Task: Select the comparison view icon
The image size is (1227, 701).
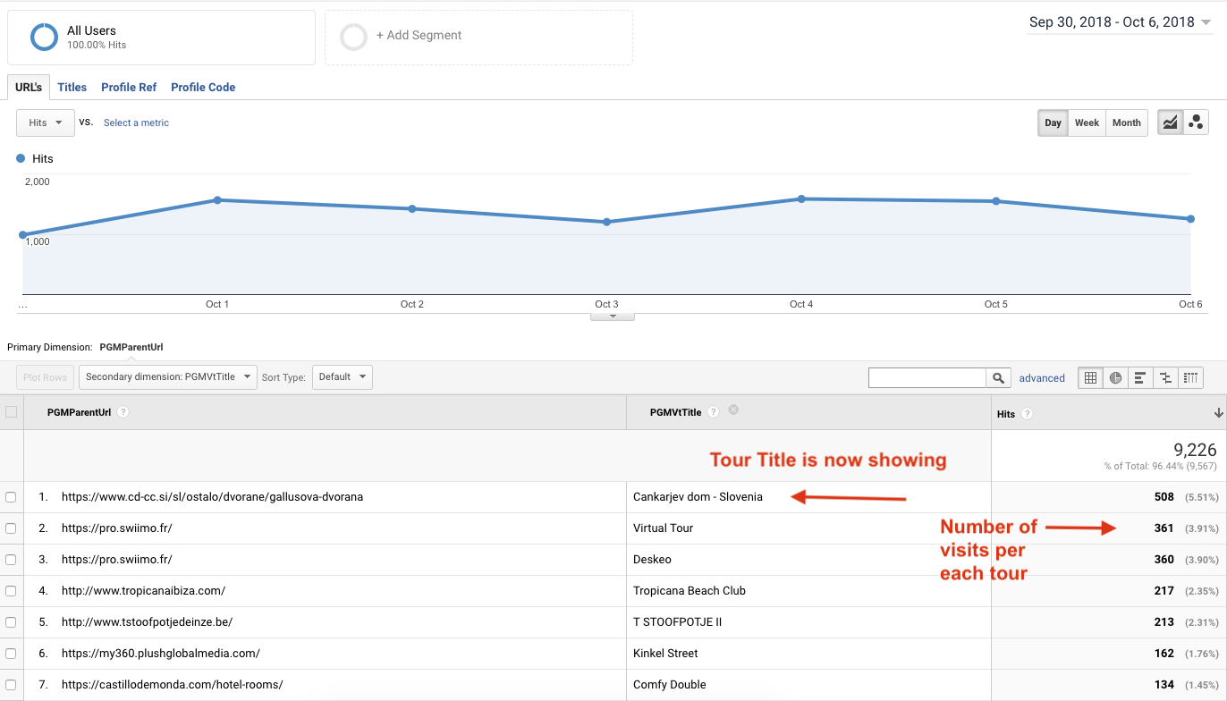Action: (1165, 377)
